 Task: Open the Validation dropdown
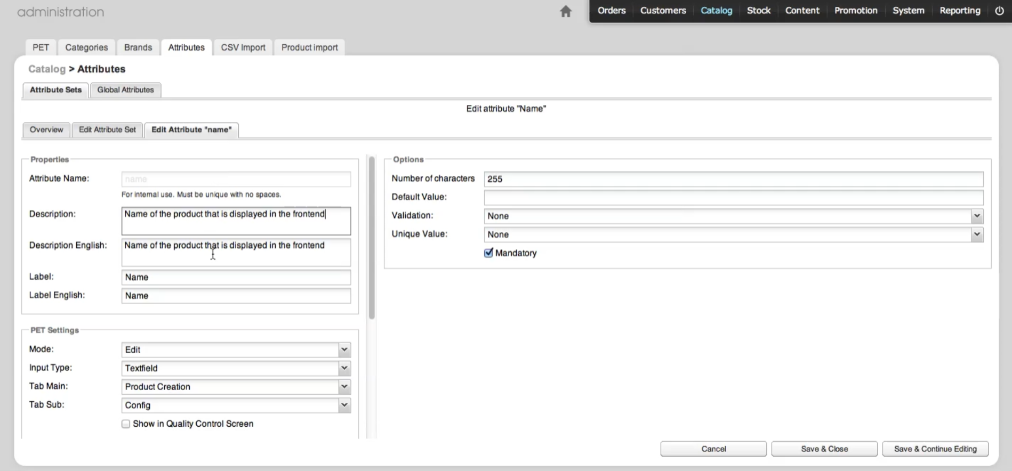pyautogui.click(x=734, y=216)
